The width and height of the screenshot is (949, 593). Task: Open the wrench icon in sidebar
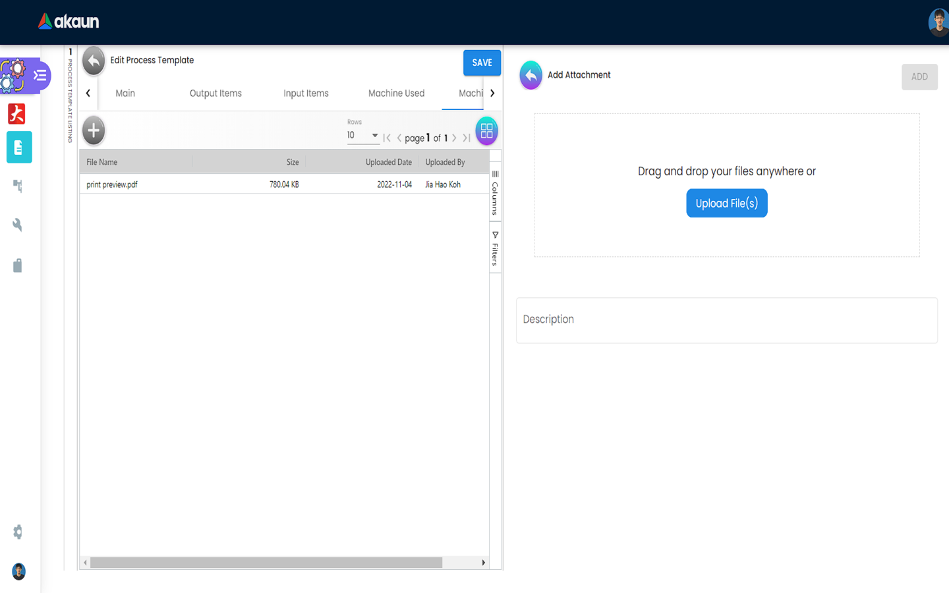pyautogui.click(x=18, y=225)
